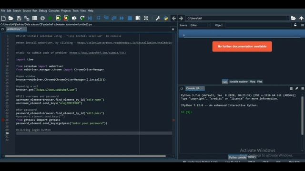305x171 pixels.
Task: Continue debug execution with the double-arrow icon
Action: (x=122, y=18)
